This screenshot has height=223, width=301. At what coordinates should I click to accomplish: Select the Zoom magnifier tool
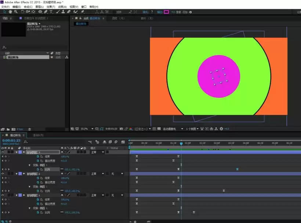click(x=16, y=12)
